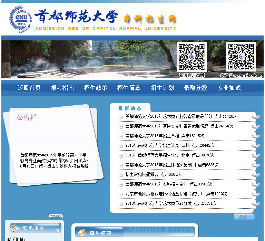Click bullet icon beside 招生体检实施细则
The image size is (265, 241).
[121, 165]
